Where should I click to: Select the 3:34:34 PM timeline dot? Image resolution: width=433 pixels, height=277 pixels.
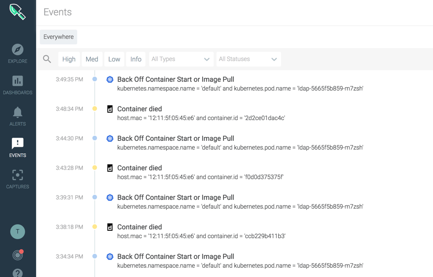coord(95,256)
